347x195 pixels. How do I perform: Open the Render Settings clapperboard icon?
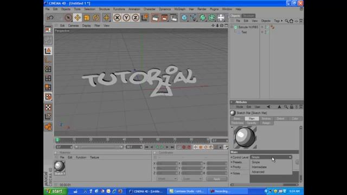(173, 18)
